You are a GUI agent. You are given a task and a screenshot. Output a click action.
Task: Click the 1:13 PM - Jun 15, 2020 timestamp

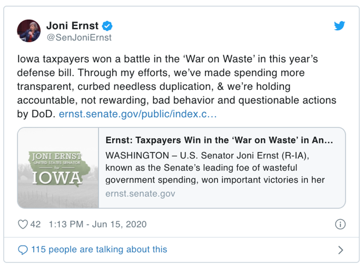point(98,224)
